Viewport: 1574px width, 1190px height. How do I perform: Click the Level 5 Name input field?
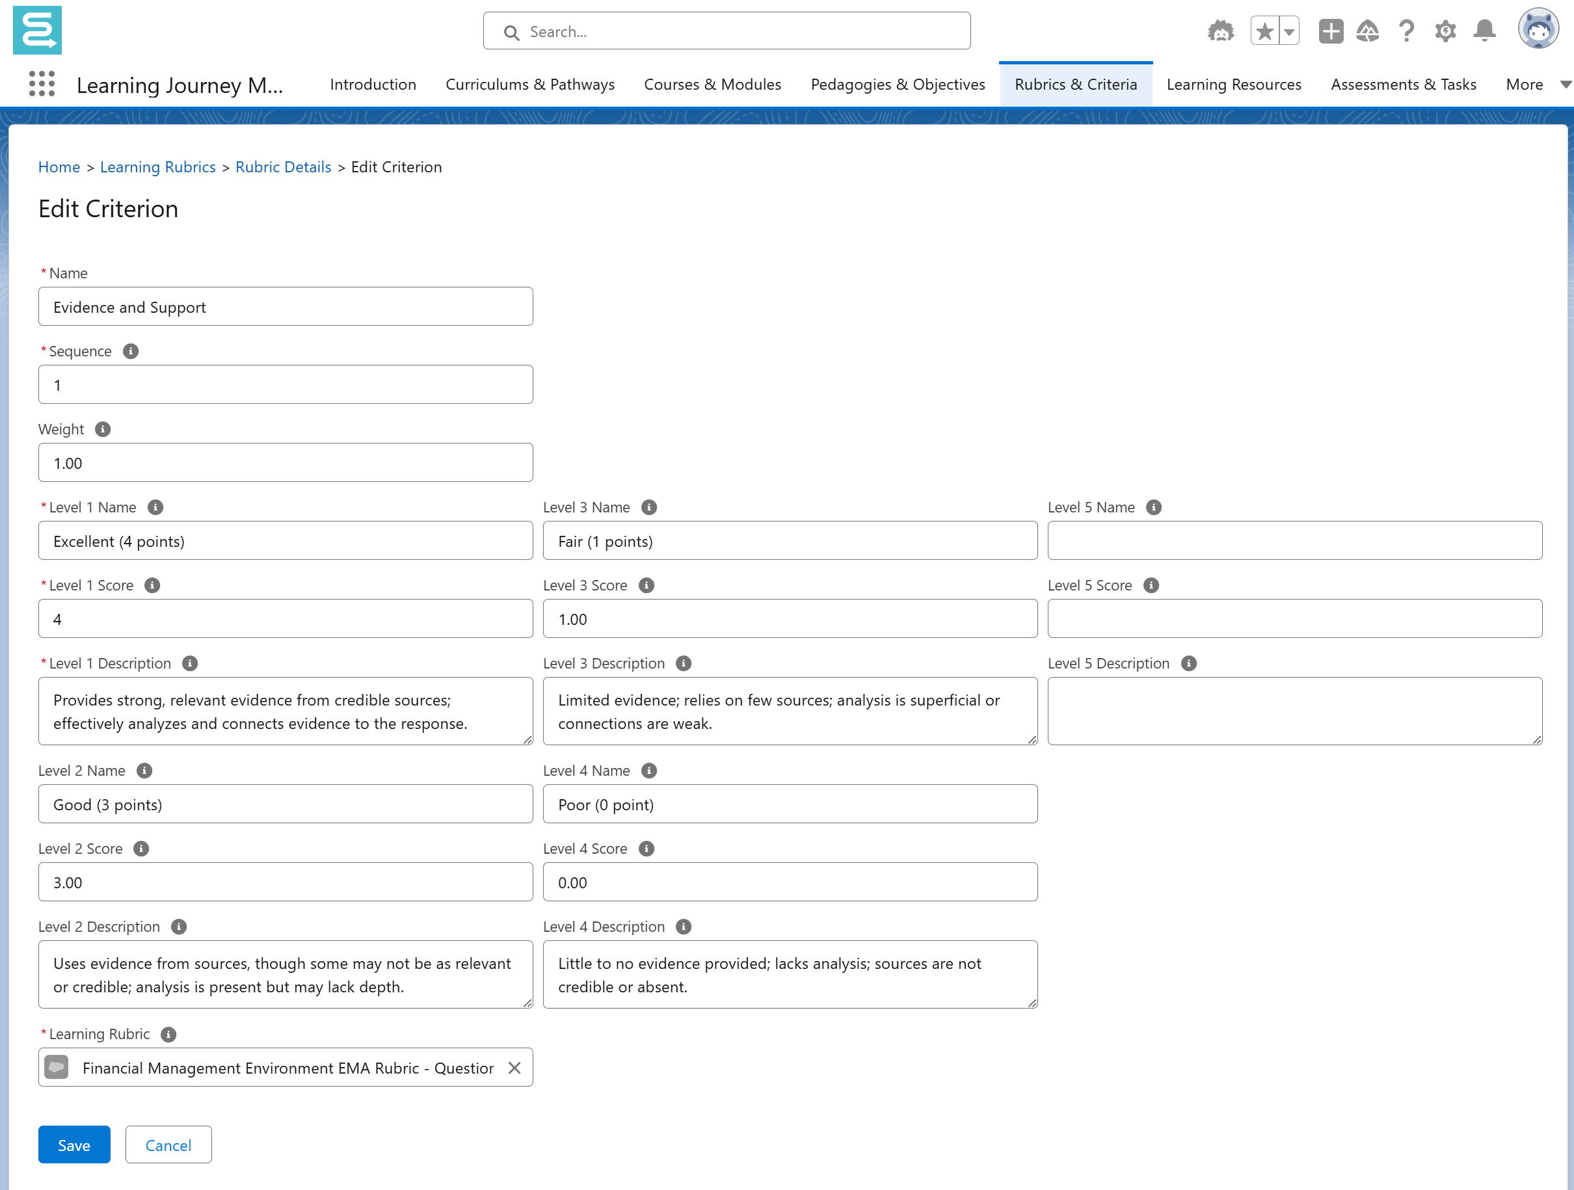tap(1294, 540)
